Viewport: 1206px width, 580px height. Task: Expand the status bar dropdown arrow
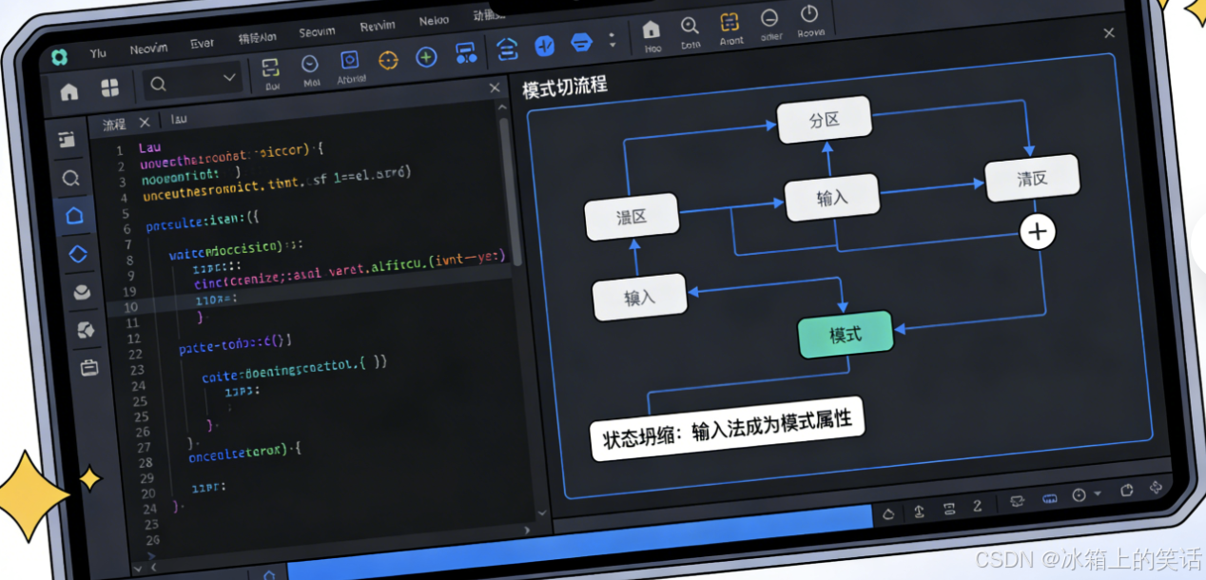click(x=1097, y=494)
